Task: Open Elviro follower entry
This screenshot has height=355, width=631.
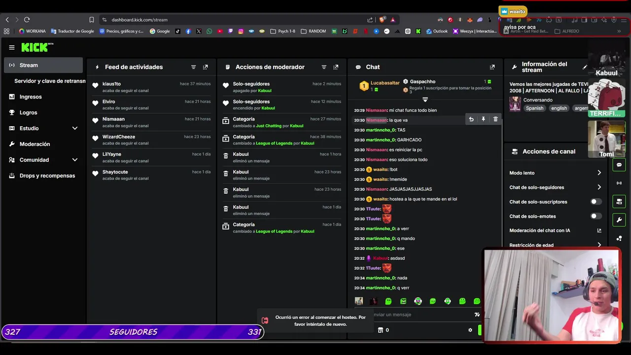Action: [x=152, y=105]
